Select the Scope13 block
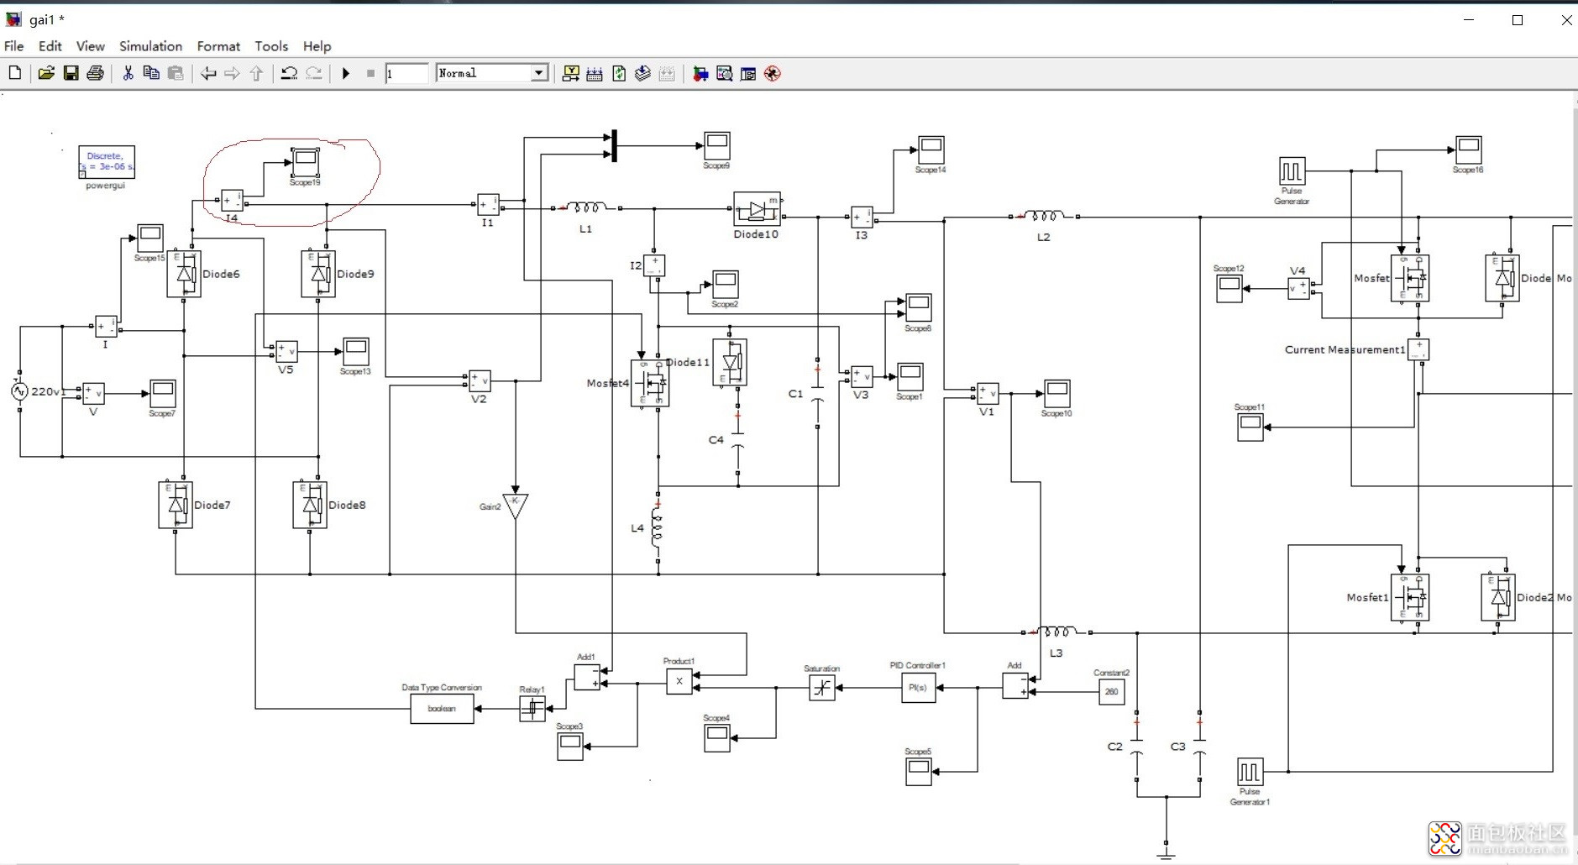 [x=355, y=351]
